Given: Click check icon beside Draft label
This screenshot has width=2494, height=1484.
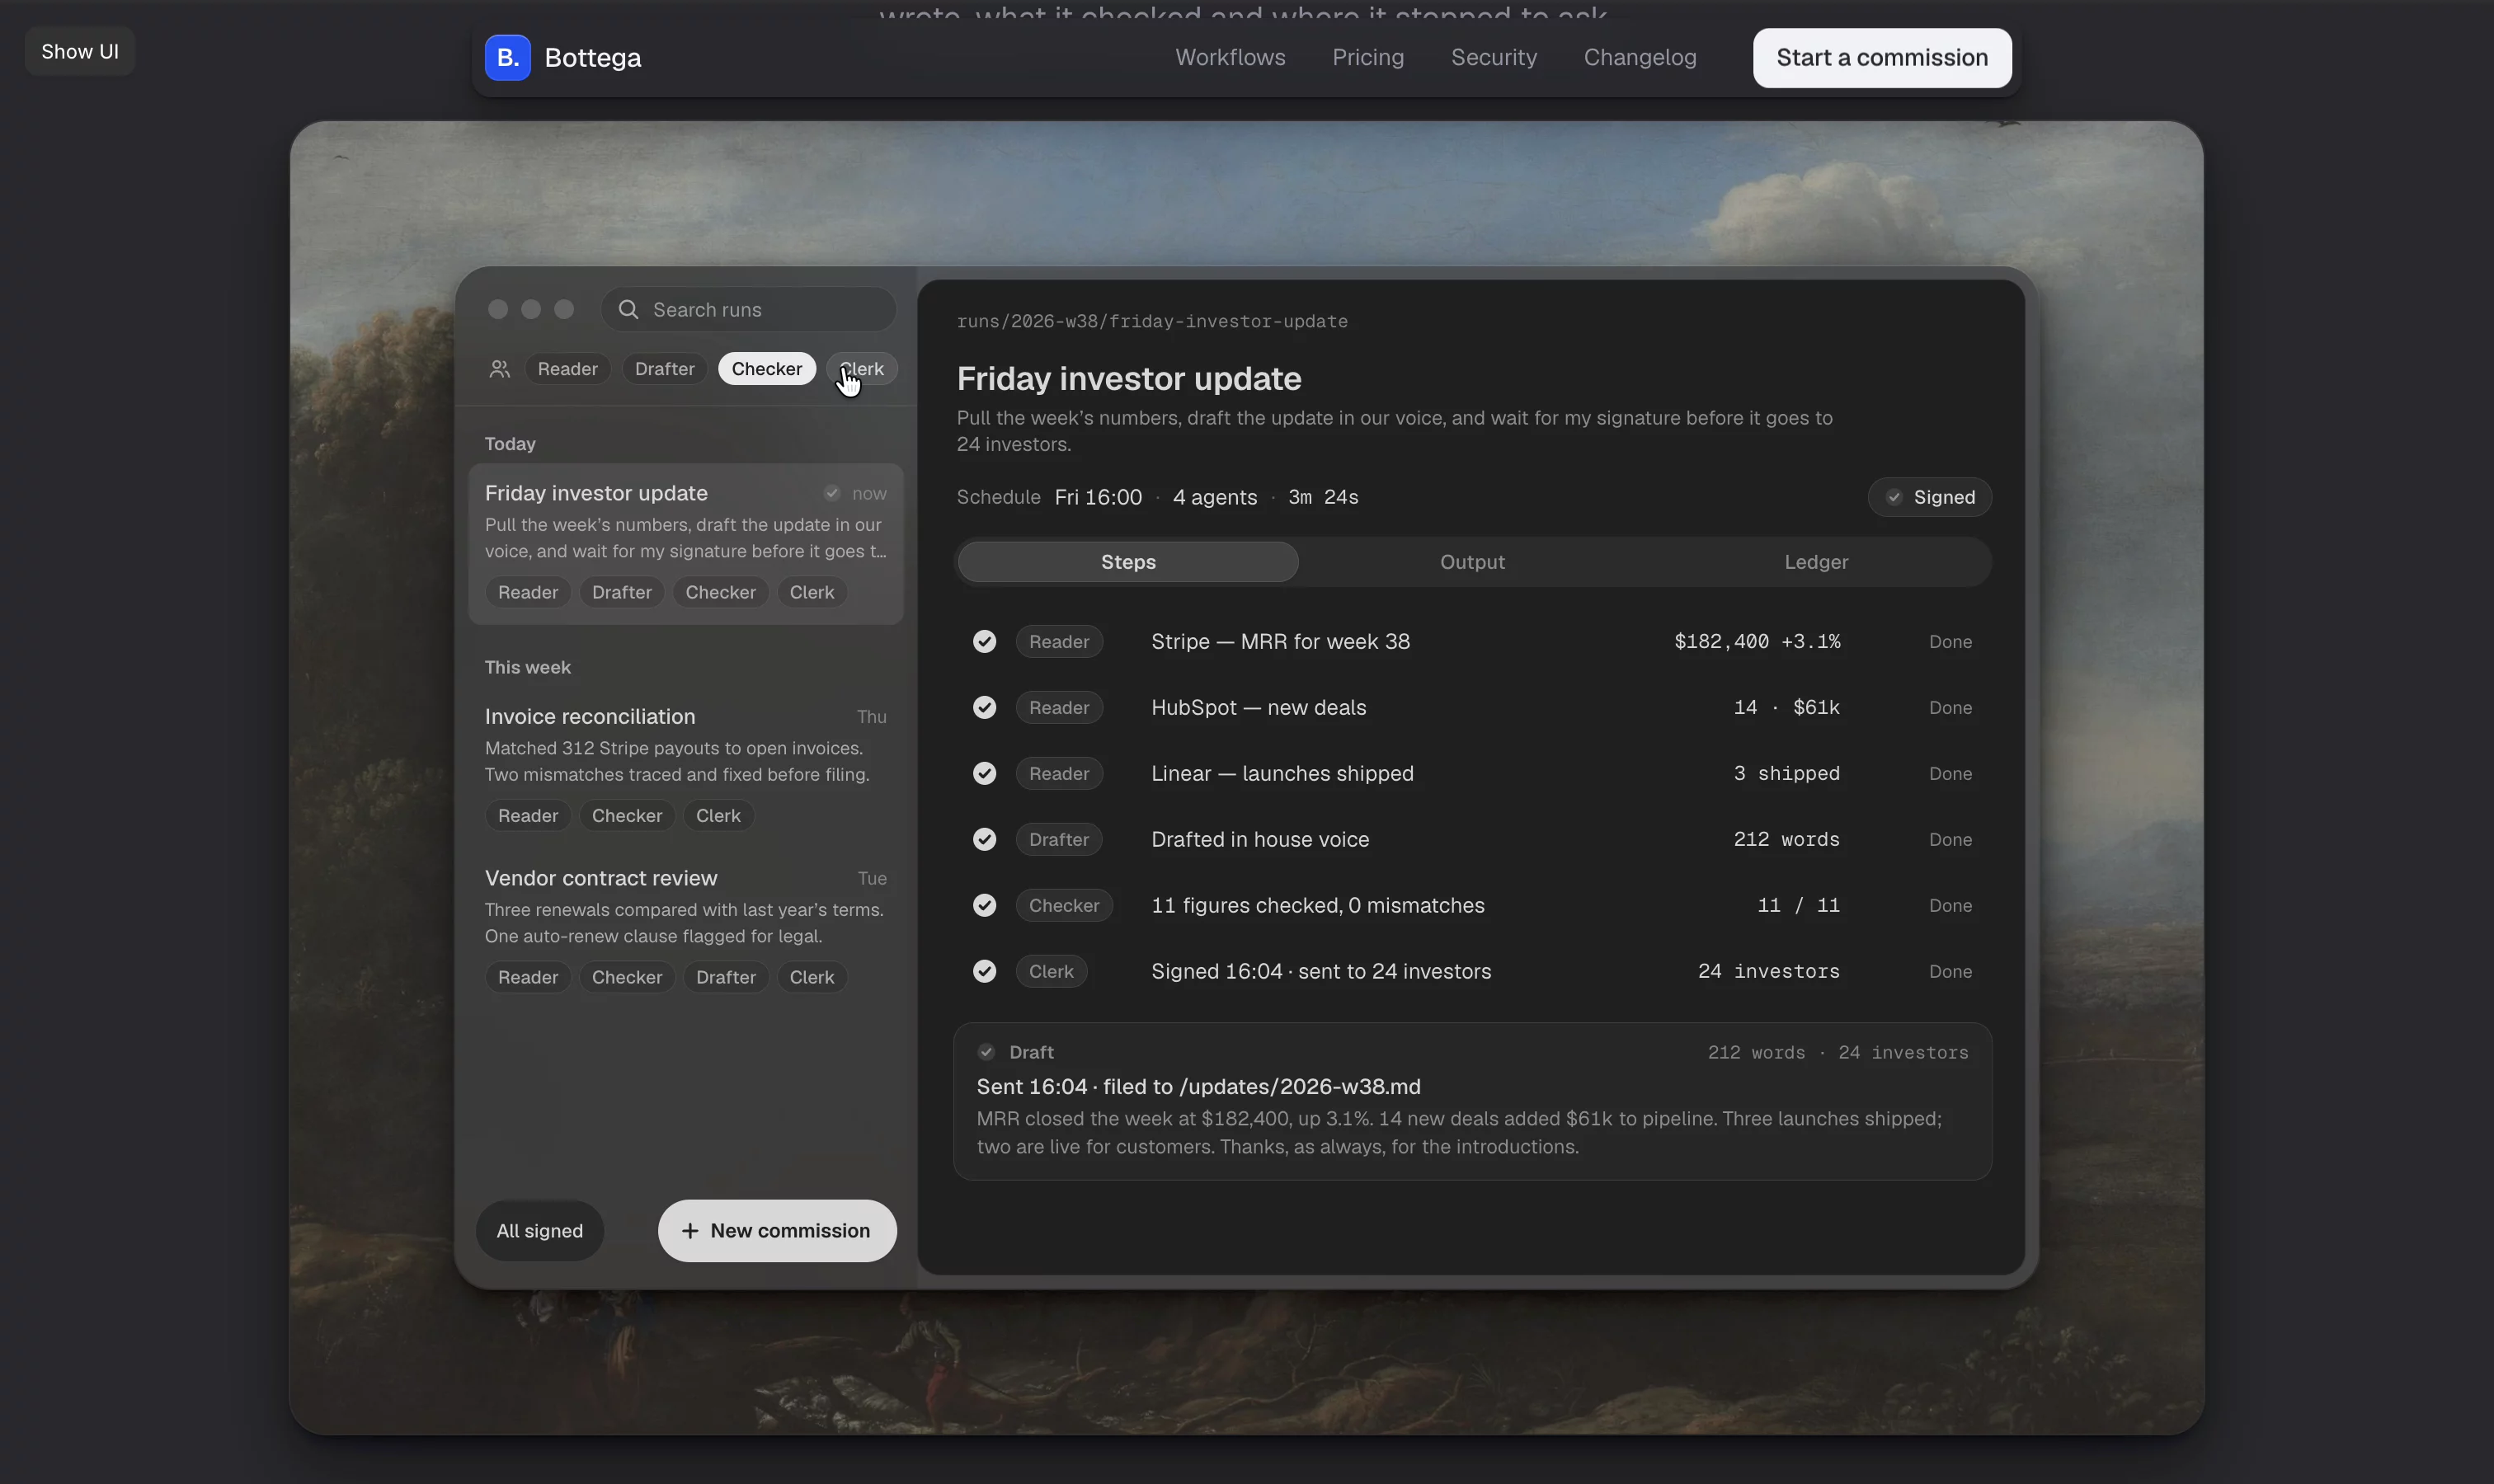Looking at the screenshot, I should point(986,1052).
